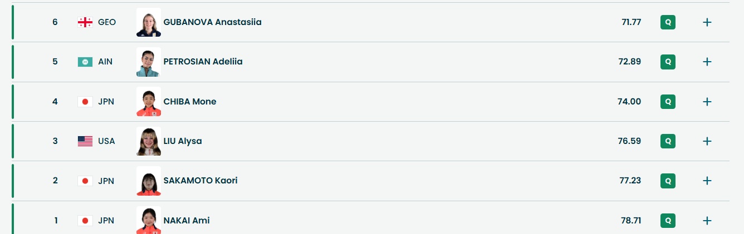Expand details for Liu Alysa's row
This screenshot has width=744, height=234.
tap(707, 141)
